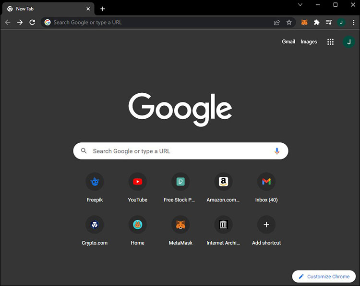This screenshot has width=360, height=286.
Task: Open the media controls toolbar icon
Action: (329, 22)
